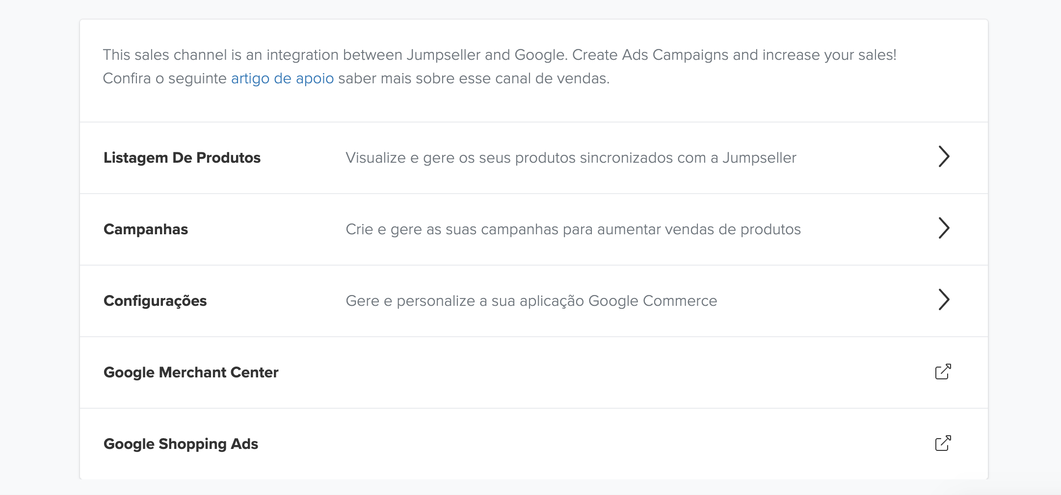Click the Google Shopping Ads title
Viewport: 1061px width, 495px height.
181,444
